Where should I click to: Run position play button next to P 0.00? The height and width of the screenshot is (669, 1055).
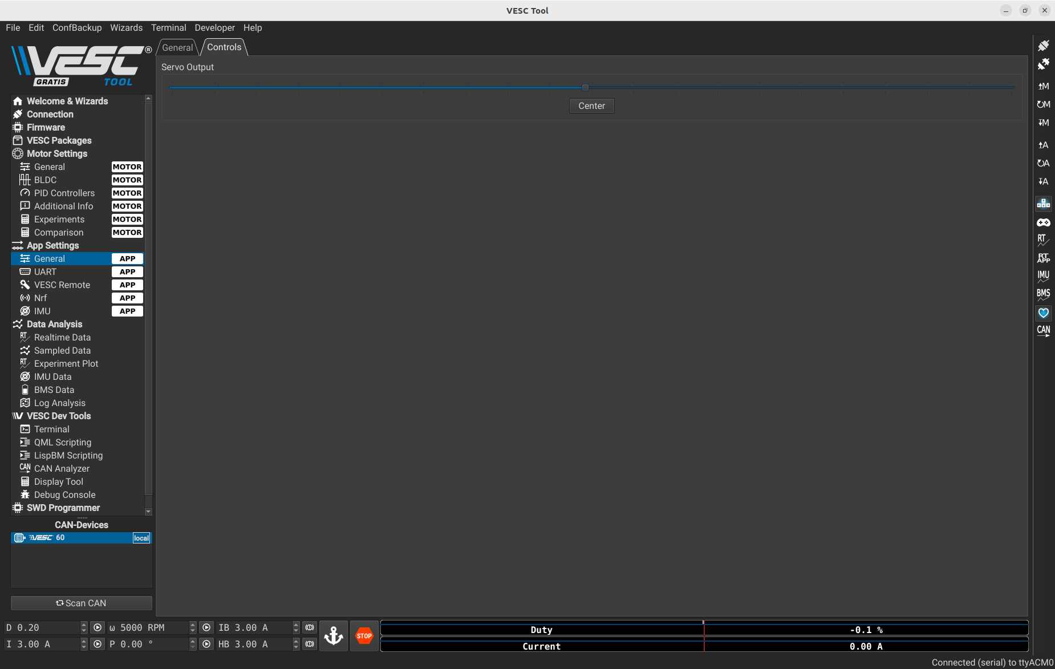(x=206, y=644)
